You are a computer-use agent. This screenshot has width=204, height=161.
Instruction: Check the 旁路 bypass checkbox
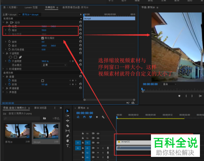coord(42,81)
